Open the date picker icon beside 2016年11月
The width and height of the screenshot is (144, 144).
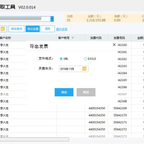coord(84,69)
